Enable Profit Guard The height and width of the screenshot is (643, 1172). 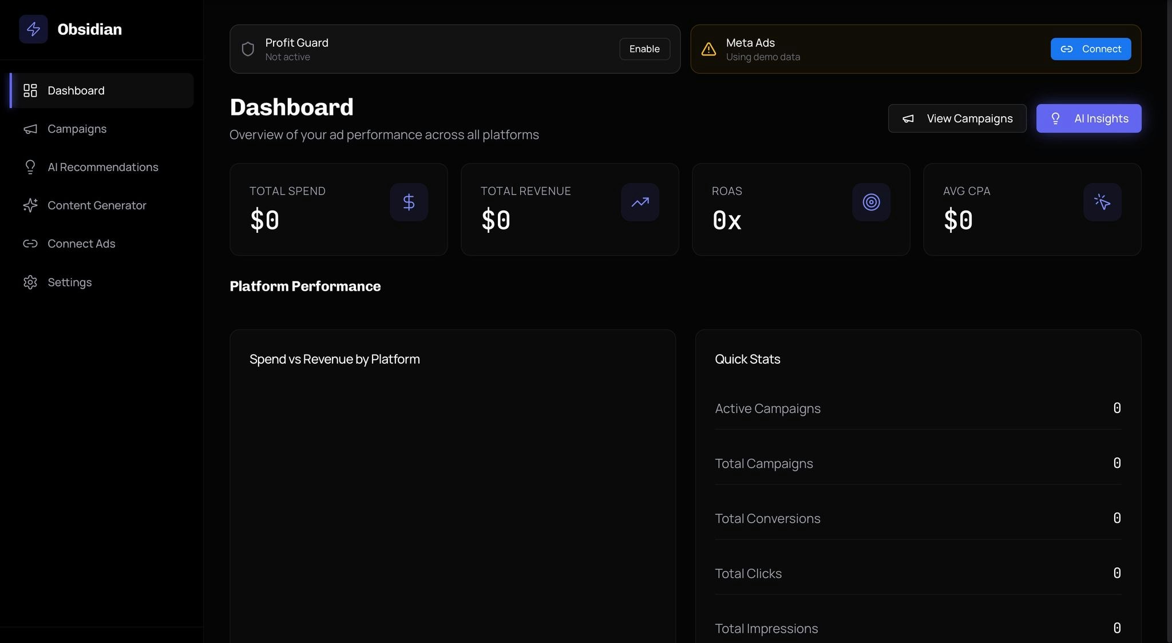point(644,49)
